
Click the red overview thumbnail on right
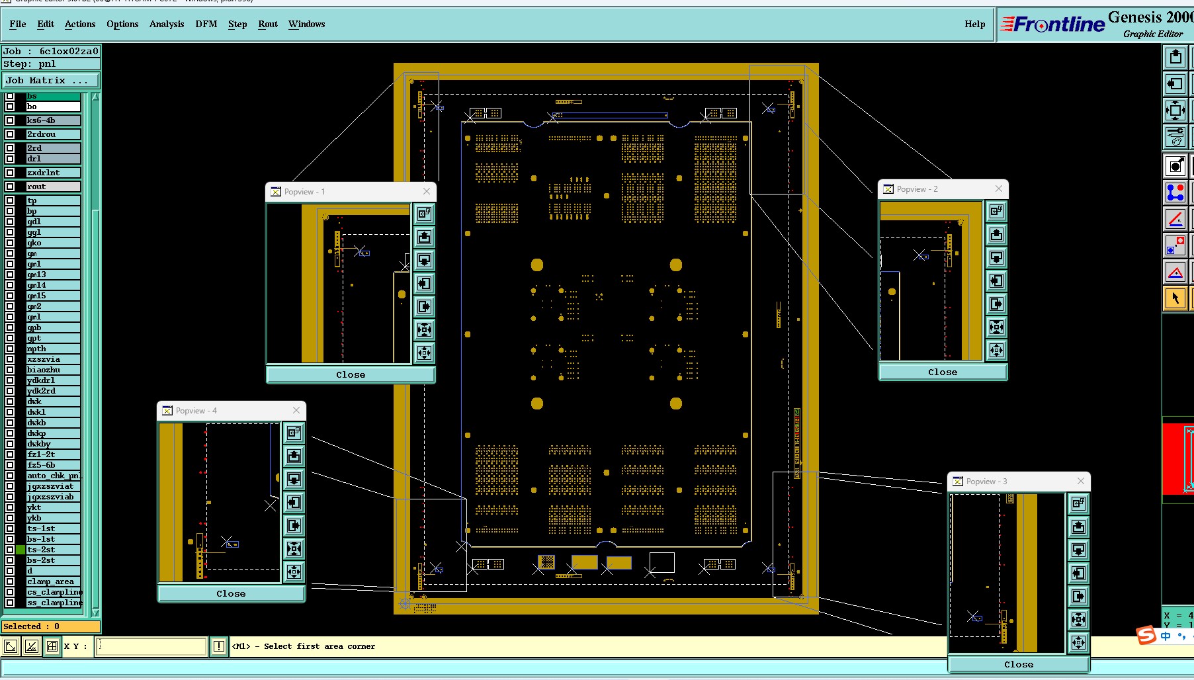click(1178, 458)
